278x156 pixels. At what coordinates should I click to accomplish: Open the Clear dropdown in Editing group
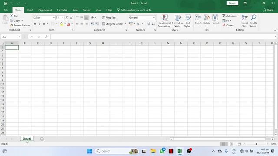pos(228,25)
